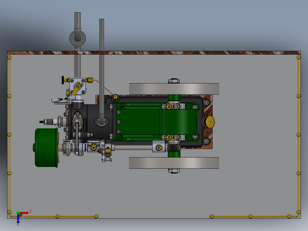Screen dimensions: 308x231
Task: Select the dark worm gear near lower flywheel
Action: point(174,148)
